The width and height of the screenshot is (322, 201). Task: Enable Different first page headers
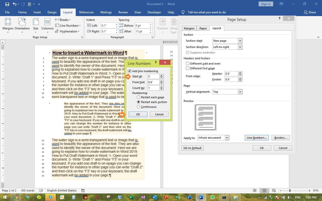click(x=187, y=68)
